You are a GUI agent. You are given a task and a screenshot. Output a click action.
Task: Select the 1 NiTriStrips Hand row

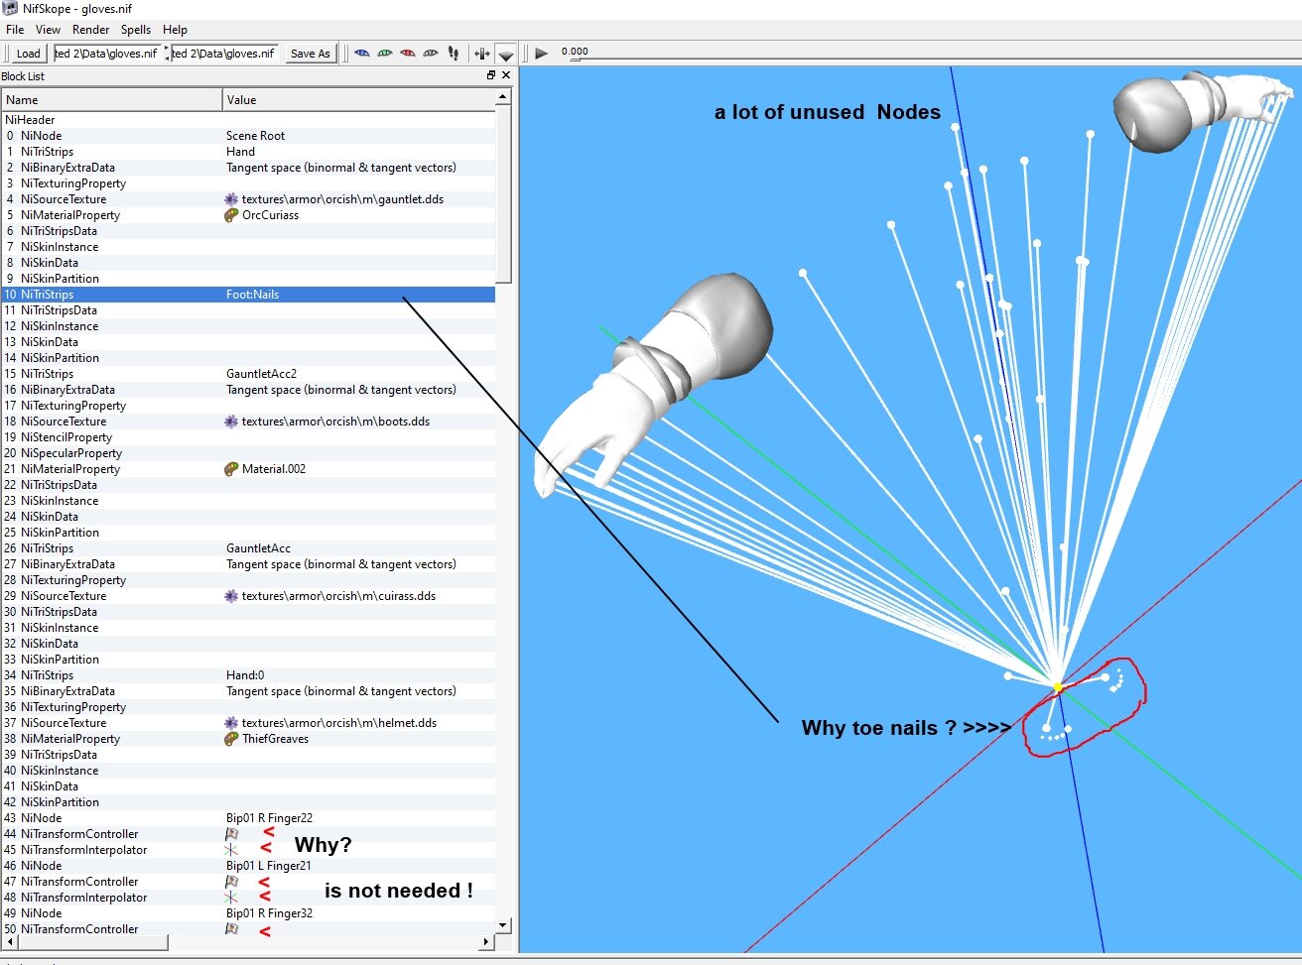[248, 152]
